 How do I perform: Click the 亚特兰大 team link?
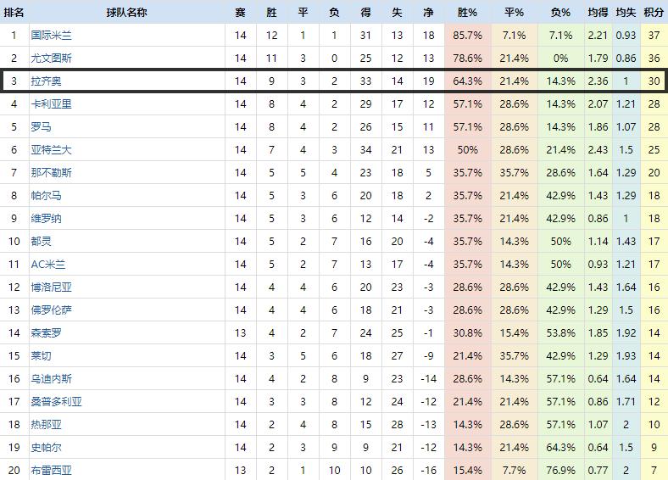pyautogui.click(x=51, y=150)
